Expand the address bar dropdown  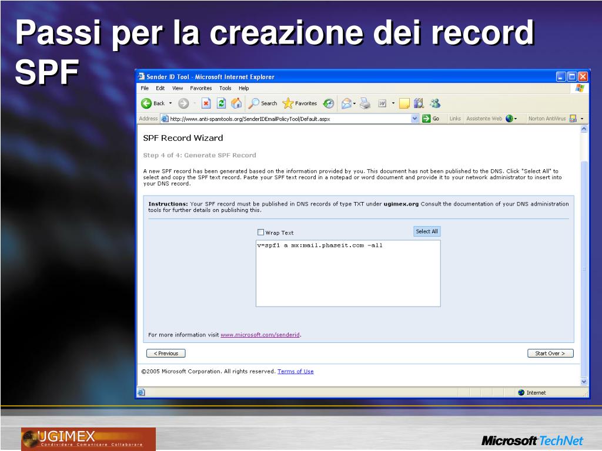click(414, 119)
